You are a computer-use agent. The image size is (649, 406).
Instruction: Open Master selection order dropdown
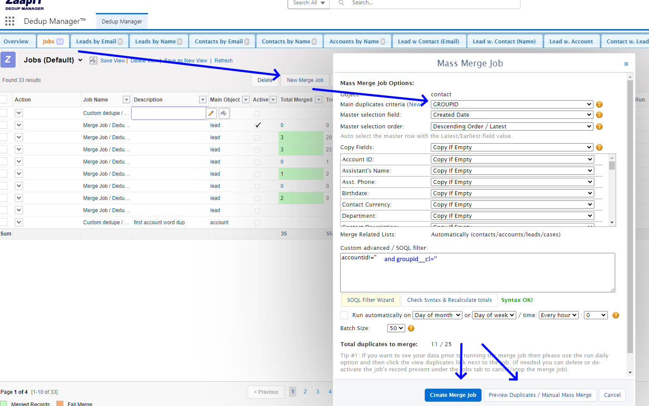tap(512, 127)
